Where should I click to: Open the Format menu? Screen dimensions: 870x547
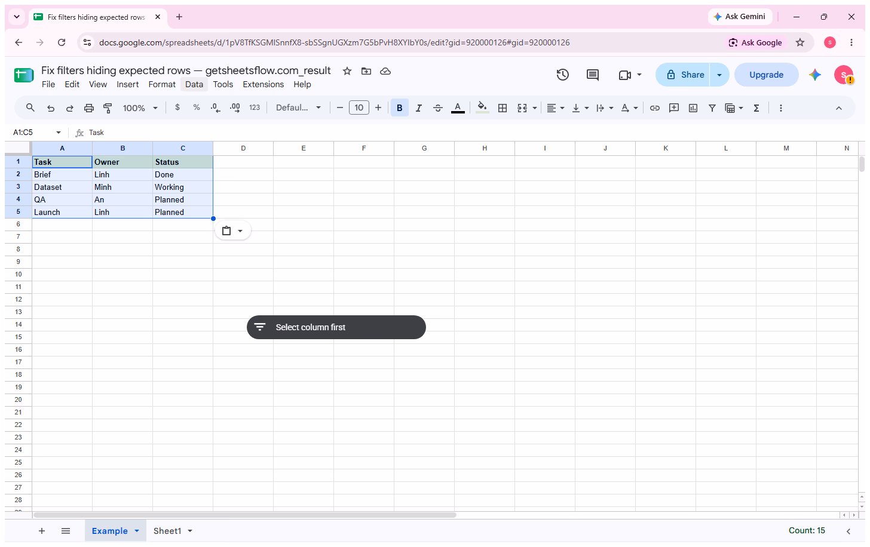pos(162,85)
